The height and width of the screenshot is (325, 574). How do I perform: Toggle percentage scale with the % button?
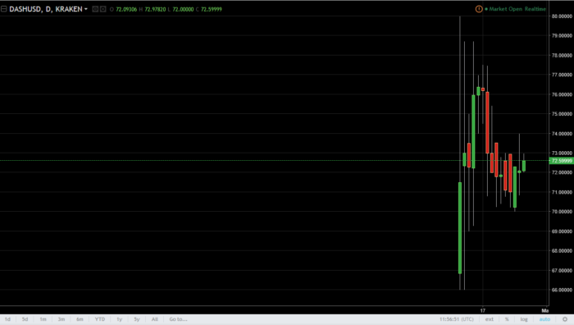click(x=507, y=319)
